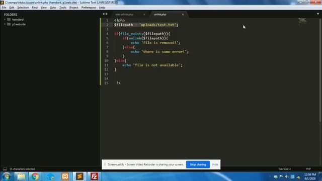
Task: Expand the hamdard folder arrow
Action: [5, 20]
